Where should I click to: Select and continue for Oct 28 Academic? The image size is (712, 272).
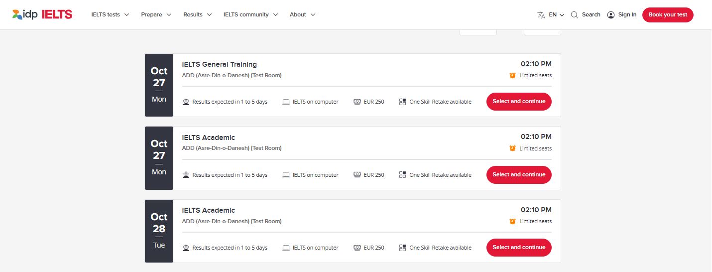[519, 248]
